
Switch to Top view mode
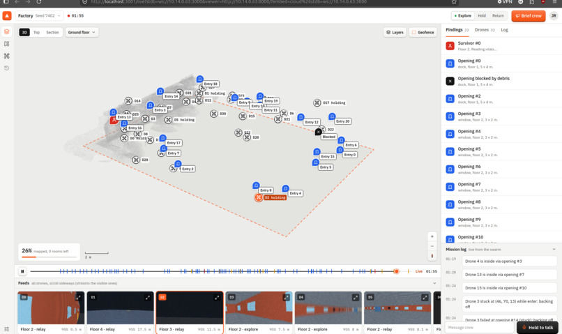click(x=36, y=32)
